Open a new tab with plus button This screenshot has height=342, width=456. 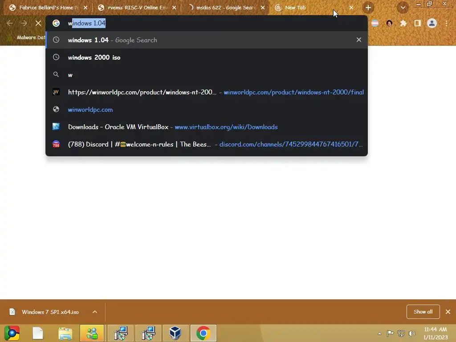point(368,8)
